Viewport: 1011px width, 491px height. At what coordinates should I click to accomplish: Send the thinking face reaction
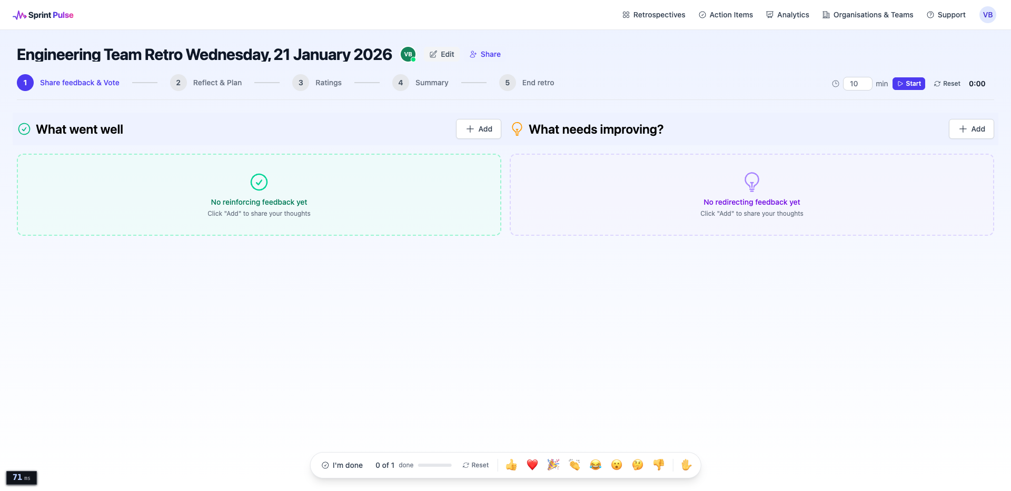[637, 465]
